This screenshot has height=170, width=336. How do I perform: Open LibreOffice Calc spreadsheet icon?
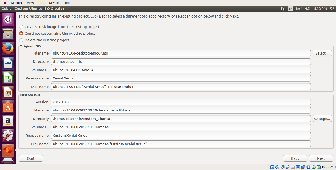point(8,78)
